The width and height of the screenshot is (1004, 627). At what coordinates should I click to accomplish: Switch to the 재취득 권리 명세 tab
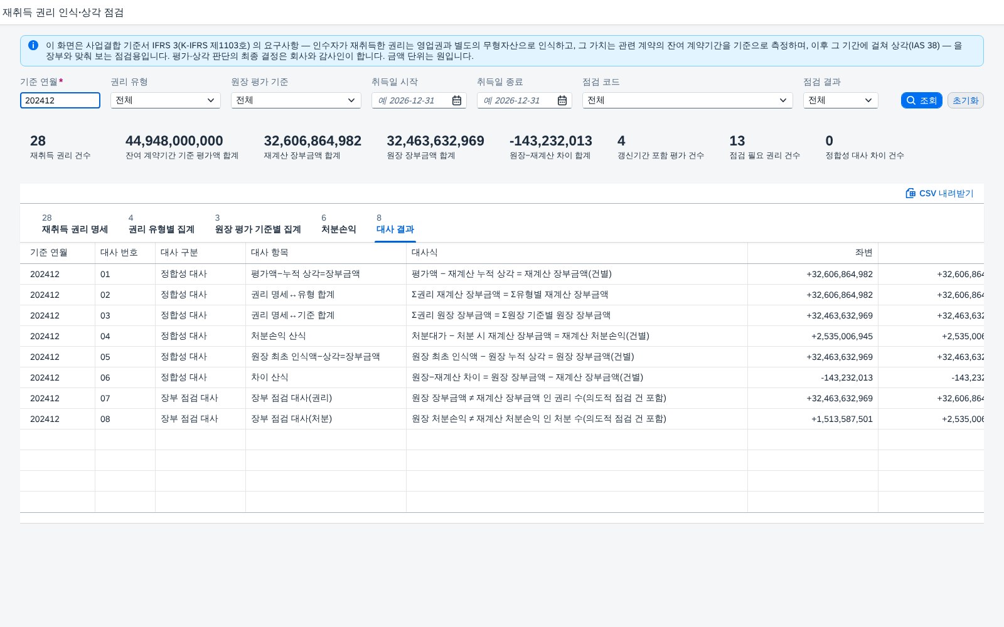click(75, 224)
